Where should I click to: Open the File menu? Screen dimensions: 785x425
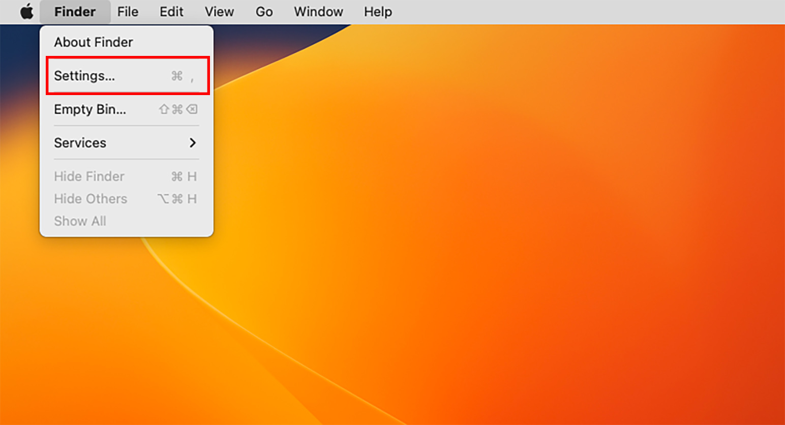[x=128, y=11]
